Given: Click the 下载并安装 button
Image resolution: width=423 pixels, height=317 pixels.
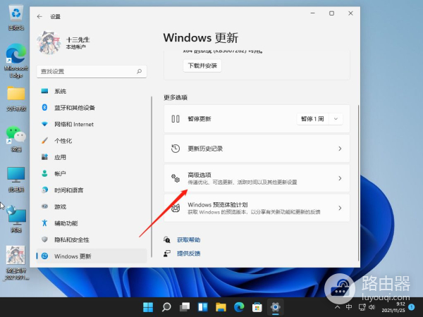Looking at the screenshot, I should [202, 66].
